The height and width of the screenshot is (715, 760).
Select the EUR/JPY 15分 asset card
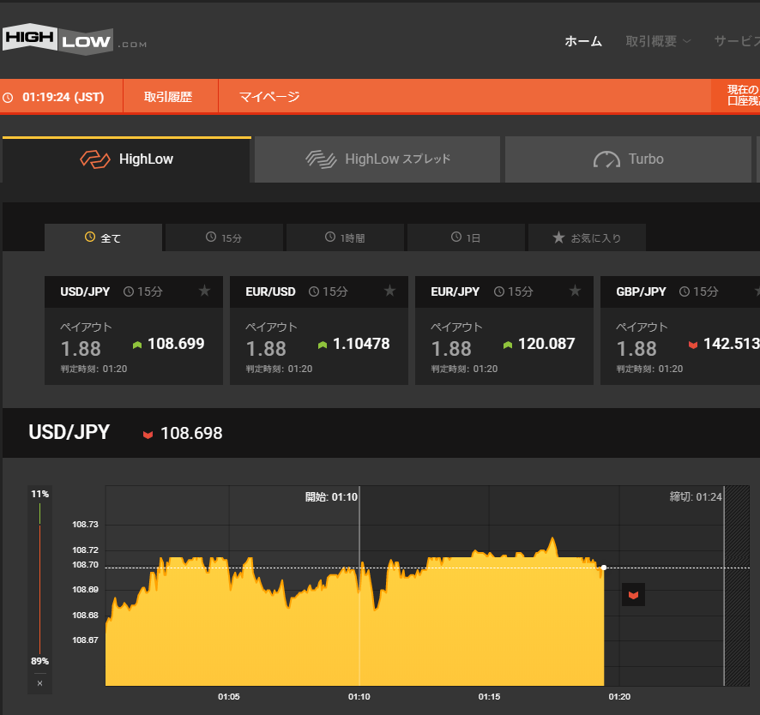pos(504,330)
